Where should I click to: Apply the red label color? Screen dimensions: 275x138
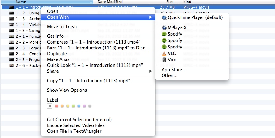pos(57,106)
